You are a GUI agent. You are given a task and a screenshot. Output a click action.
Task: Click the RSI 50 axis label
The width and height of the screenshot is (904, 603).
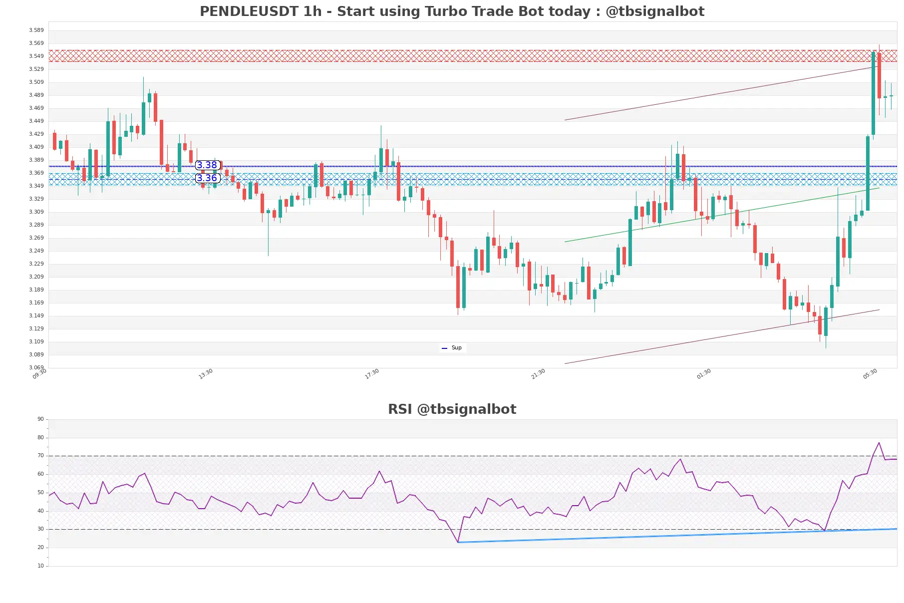tap(40, 493)
